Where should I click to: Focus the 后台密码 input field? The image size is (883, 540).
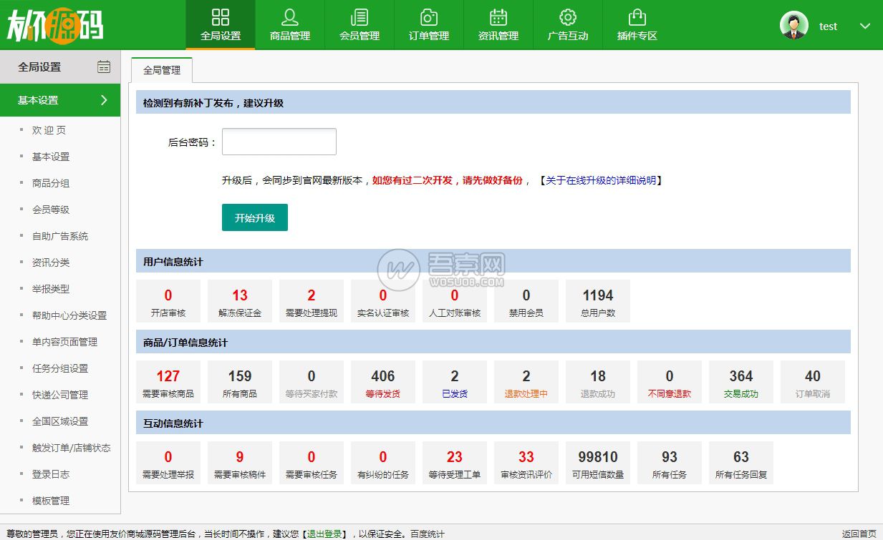tap(279, 142)
